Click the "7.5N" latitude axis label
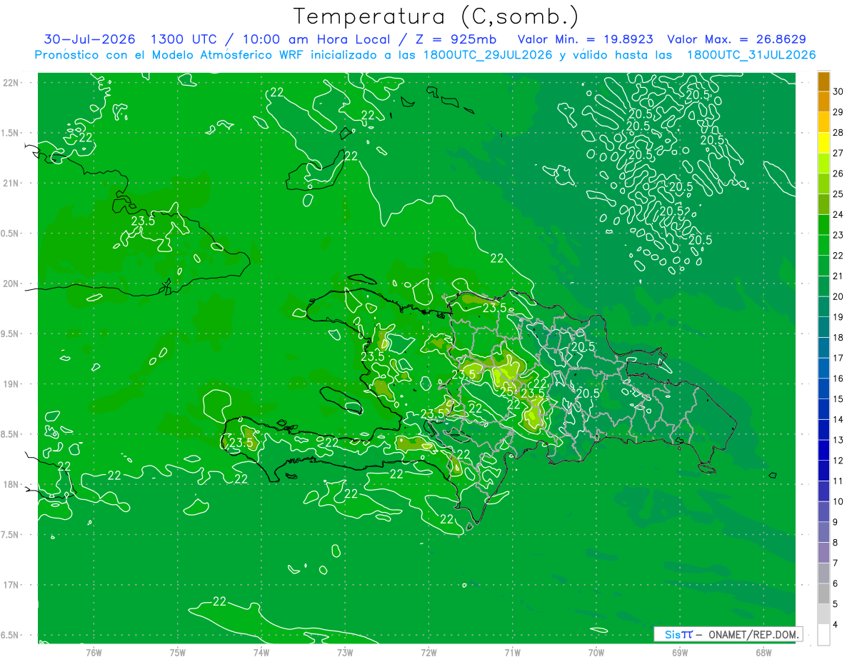This screenshot has width=857, height=662. pos(11,534)
